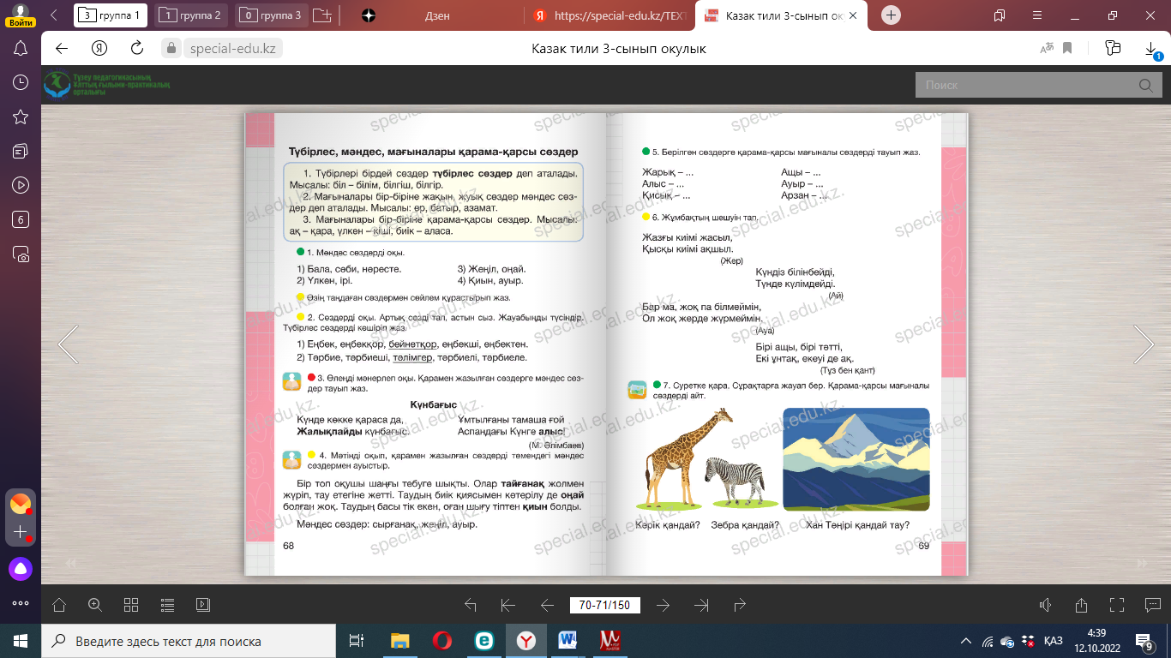This screenshot has width=1171, height=658.
Task: Add an app with the sidebar plus
Action: click(21, 532)
